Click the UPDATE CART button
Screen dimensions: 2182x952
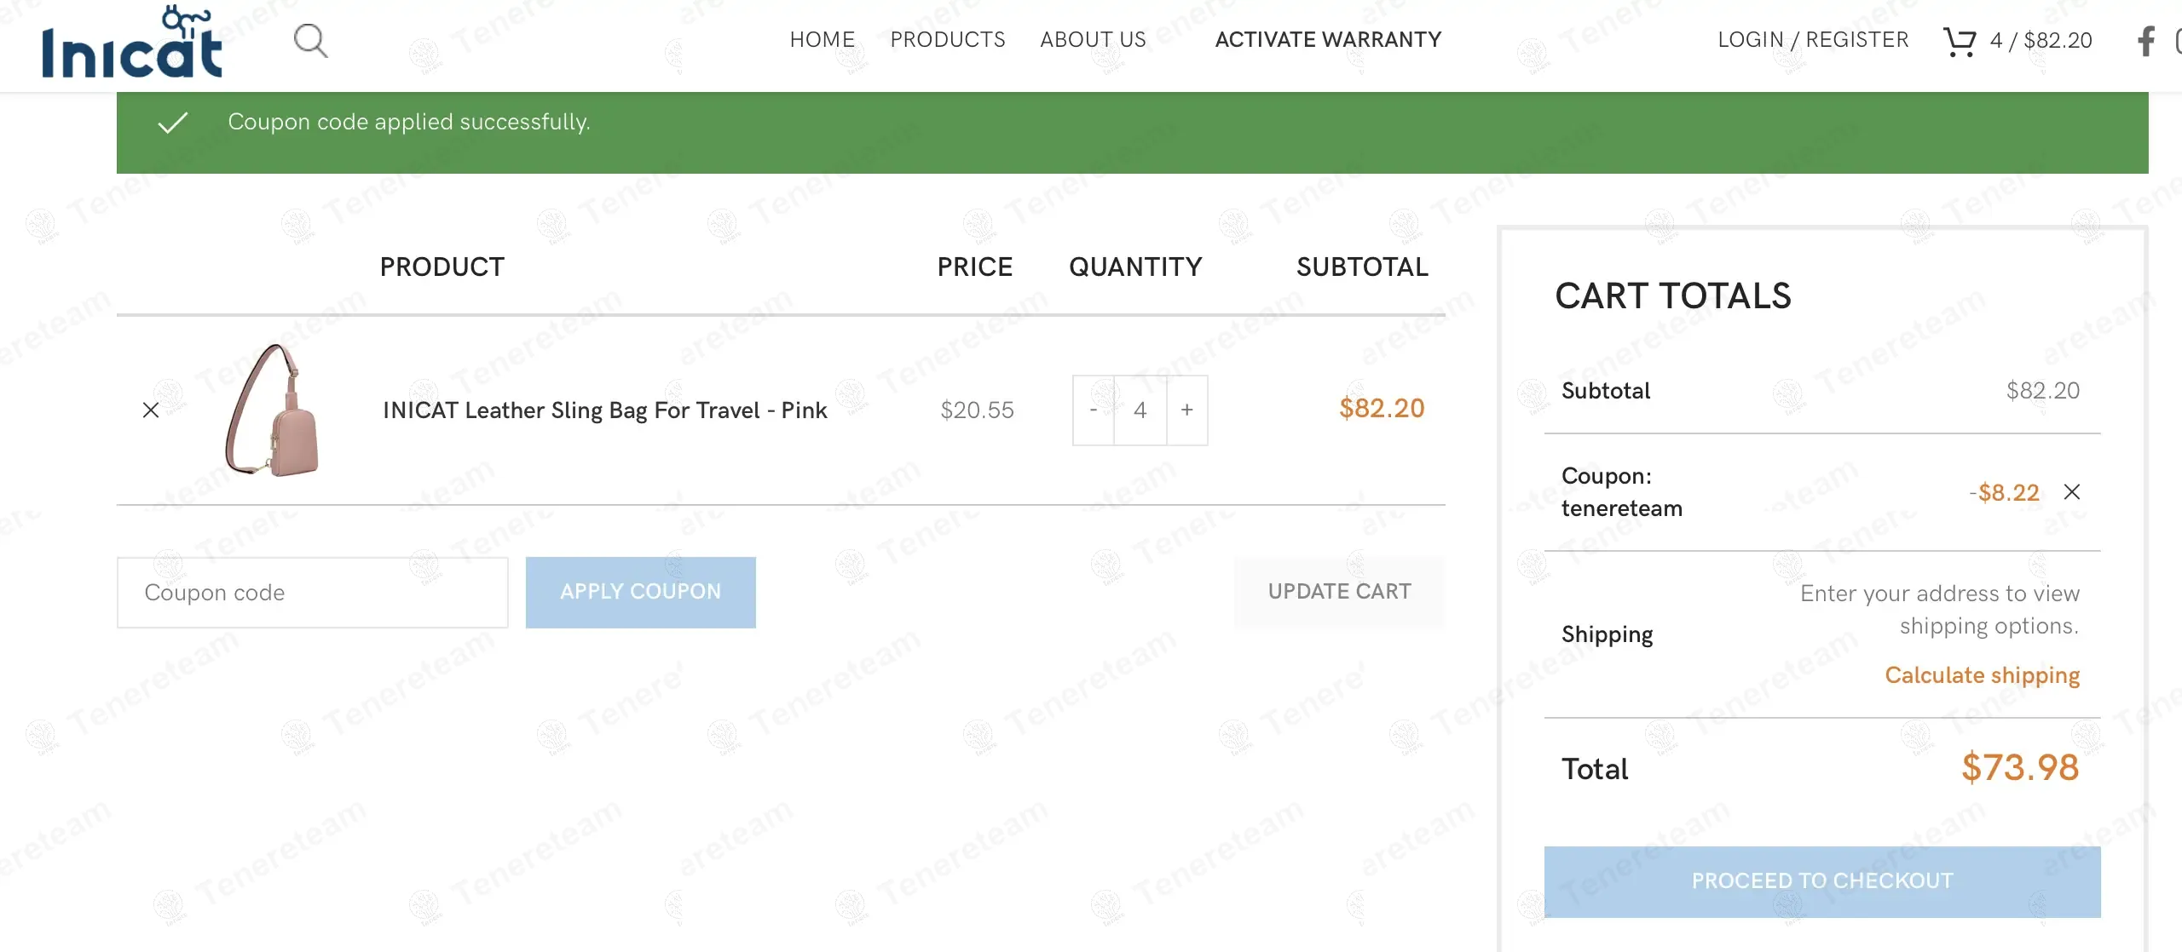pyautogui.click(x=1340, y=593)
